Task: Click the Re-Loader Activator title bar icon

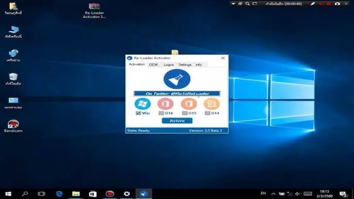Action: click(130, 58)
